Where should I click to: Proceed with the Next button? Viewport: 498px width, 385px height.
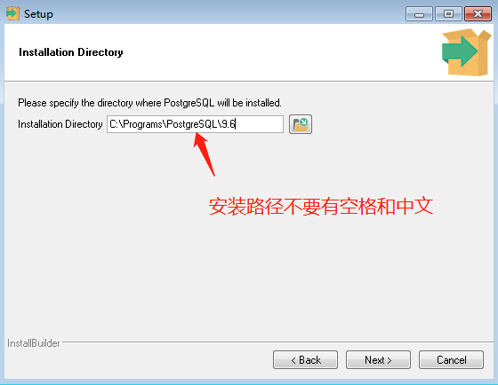[378, 359]
